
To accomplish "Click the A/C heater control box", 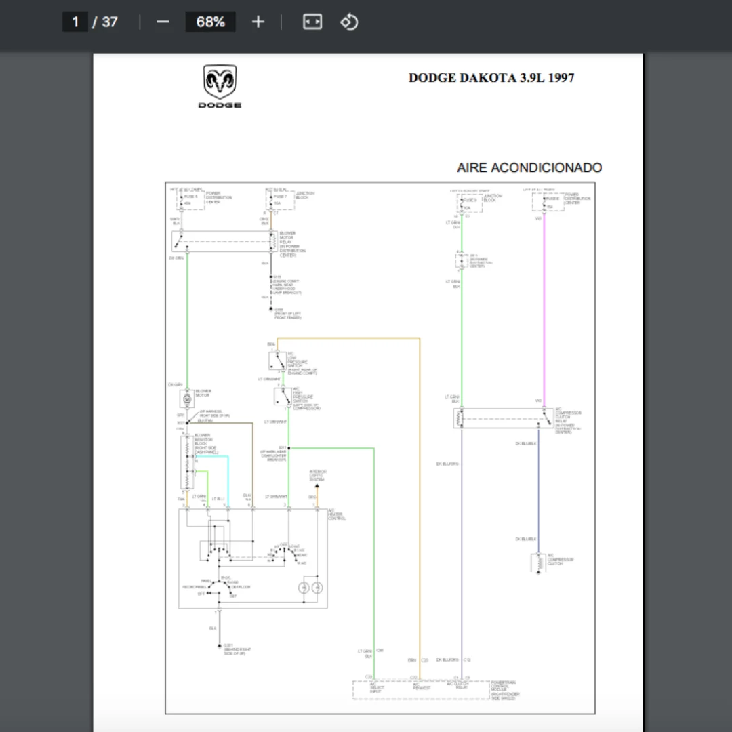I will tap(253, 558).
